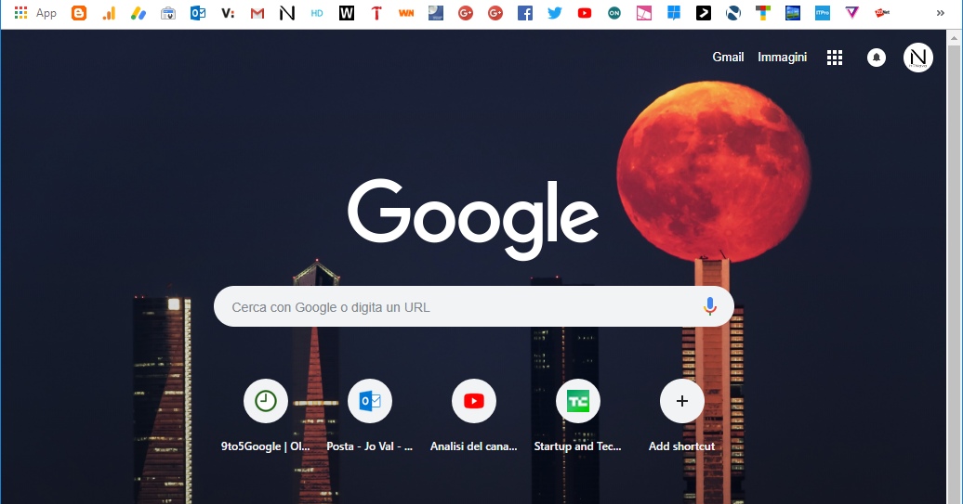The width and height of the screenshot is (963, 504).
Task: Open Google notifications bell
Action: point(877,58)
